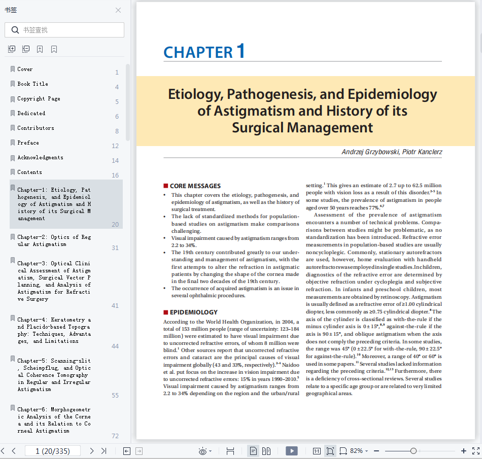Open the Dedicated bookmark

pos(31,114)
